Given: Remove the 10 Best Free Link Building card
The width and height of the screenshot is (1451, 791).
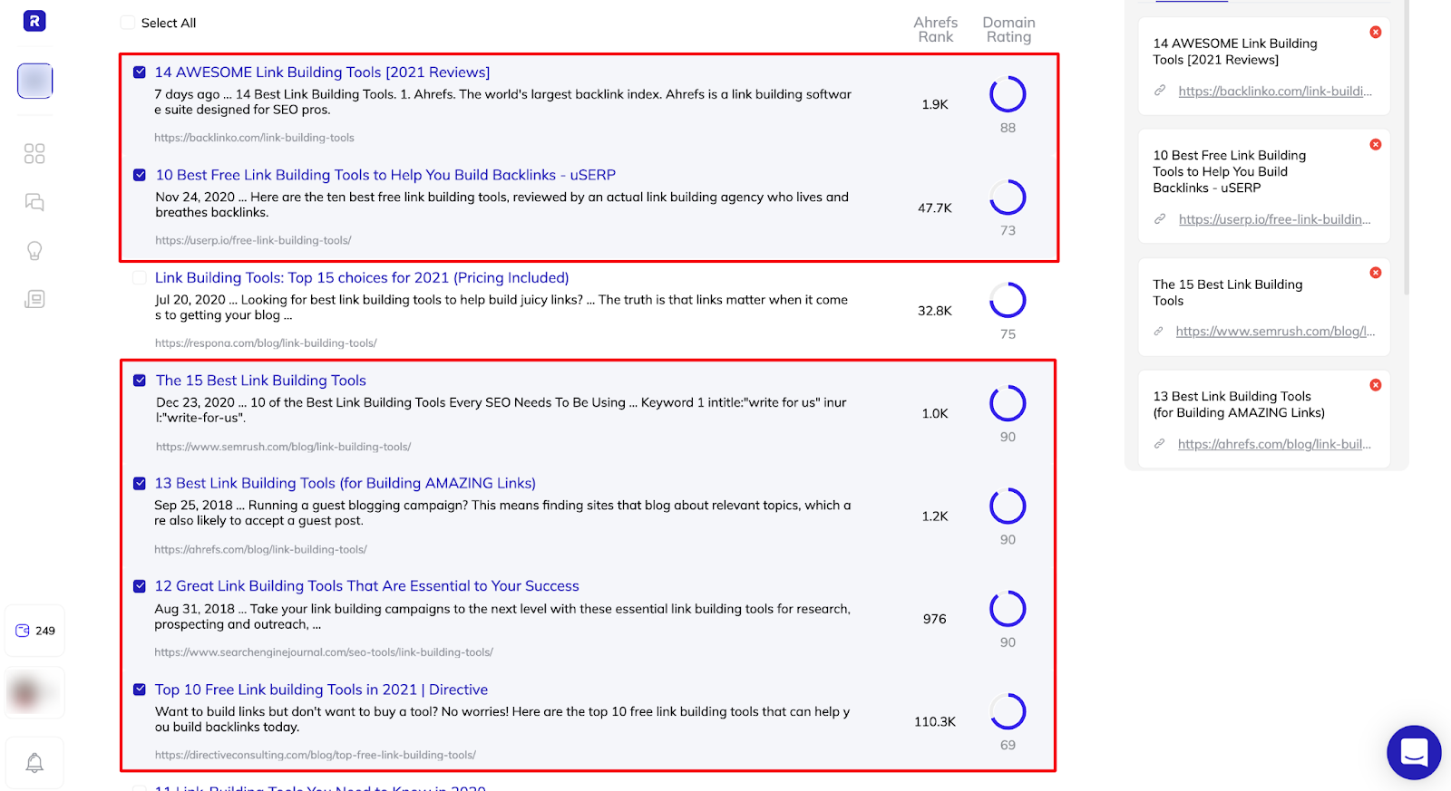Looking at the screenshot, I should coord(1376,145).
